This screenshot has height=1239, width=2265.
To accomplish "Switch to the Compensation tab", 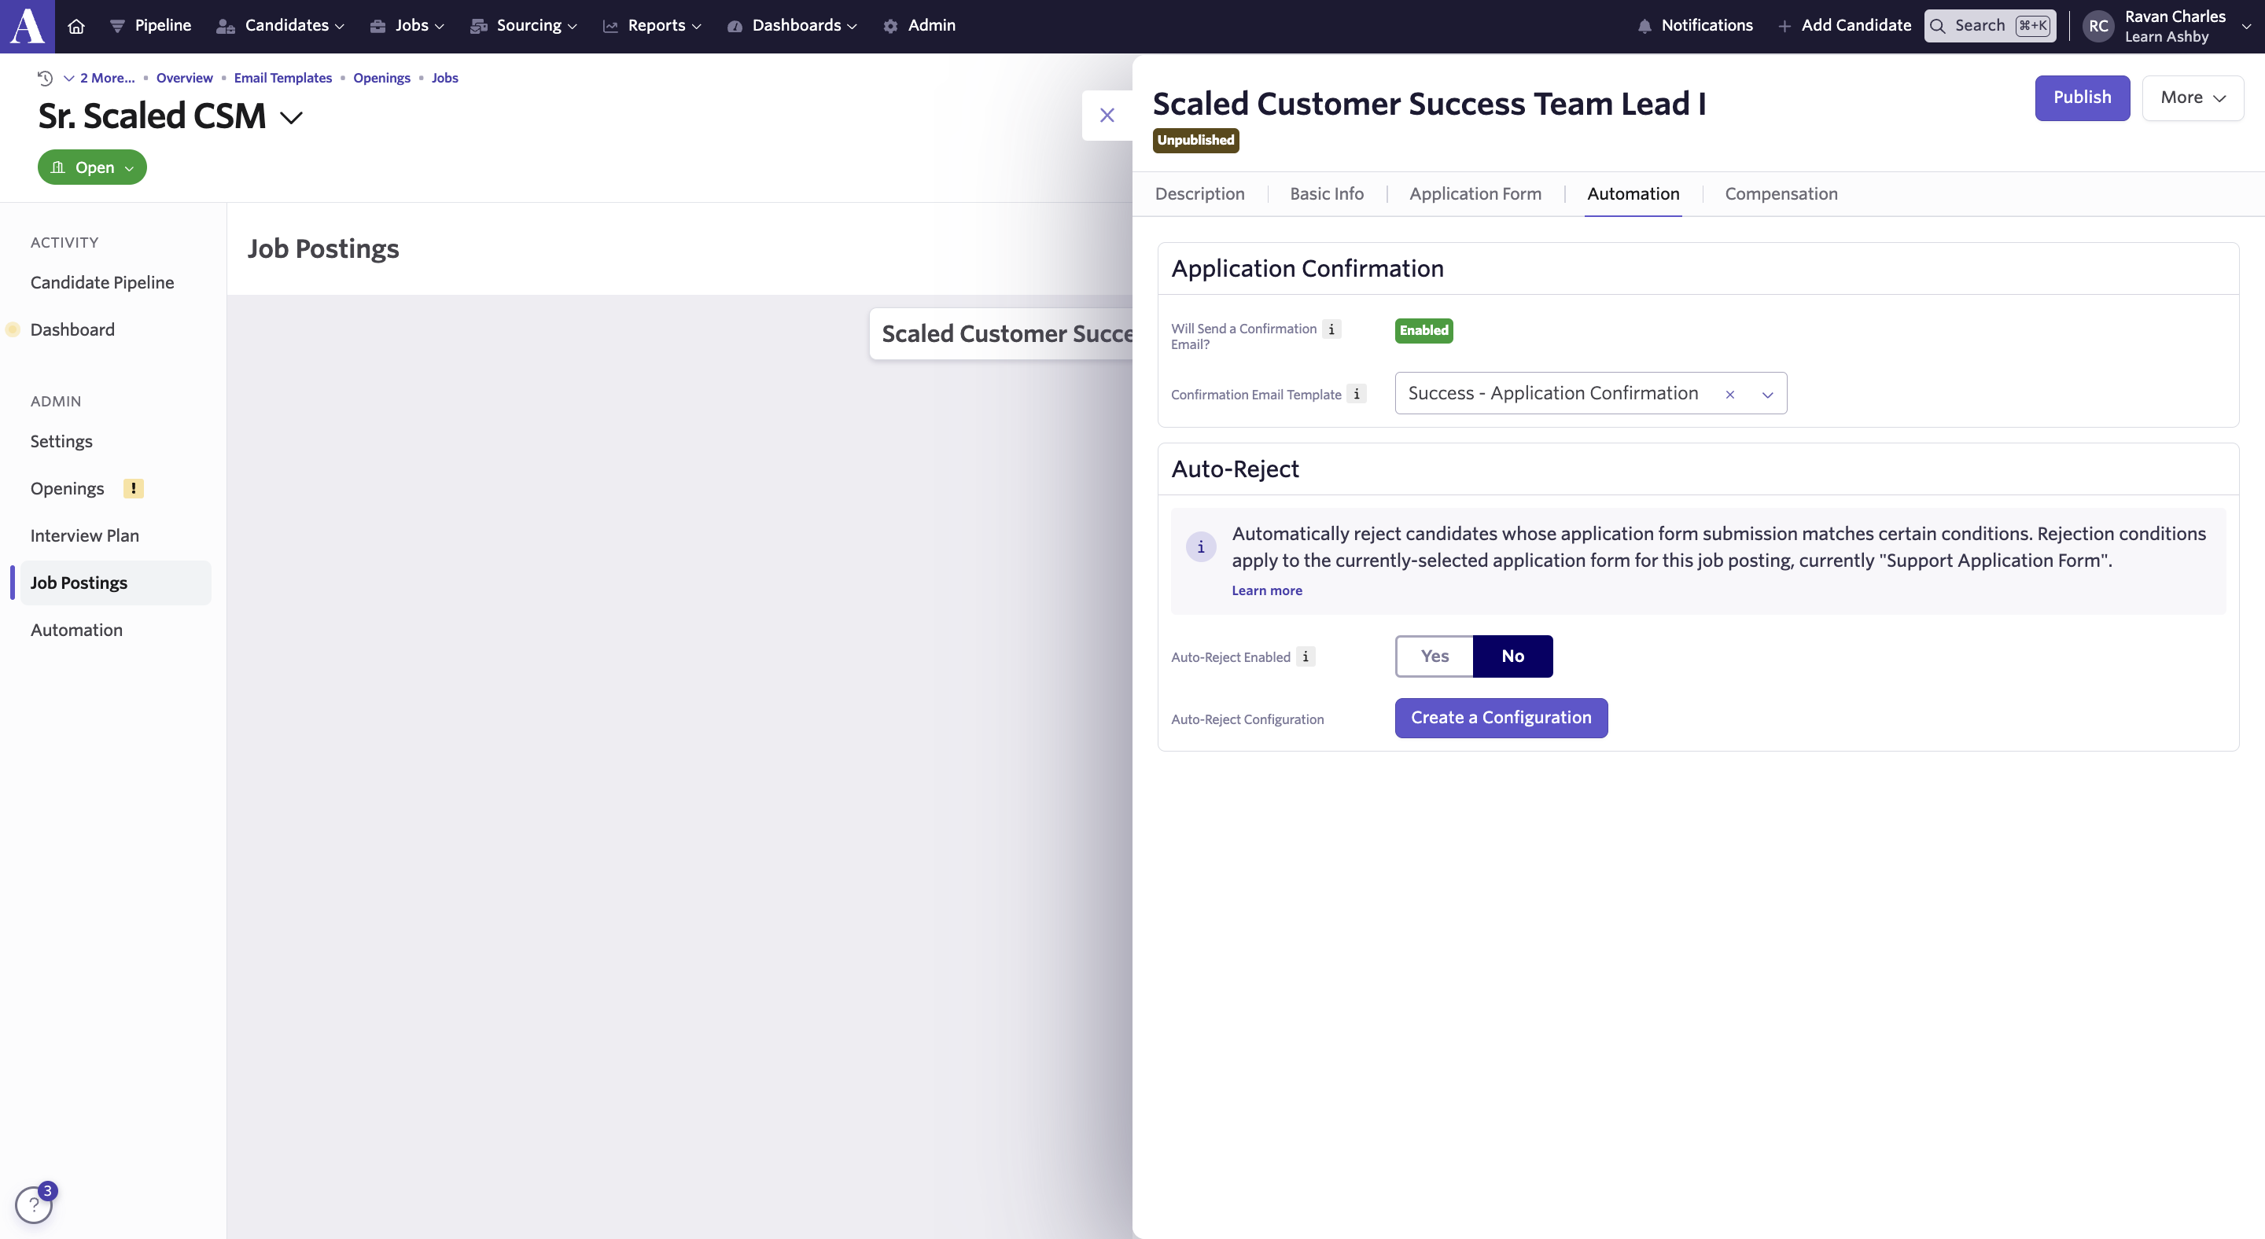I will [1781, 193].
